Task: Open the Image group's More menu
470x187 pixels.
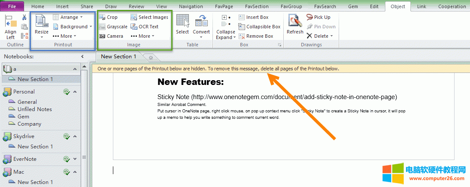Action: 143,36
